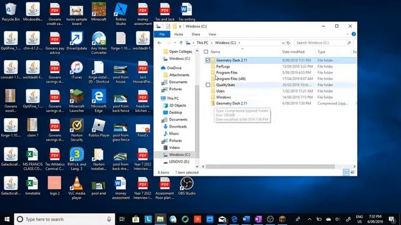Open Microsoft Store from the taskbar
Image resolution: width=401 pixels, height=225 pixels.
coord(135,219)
